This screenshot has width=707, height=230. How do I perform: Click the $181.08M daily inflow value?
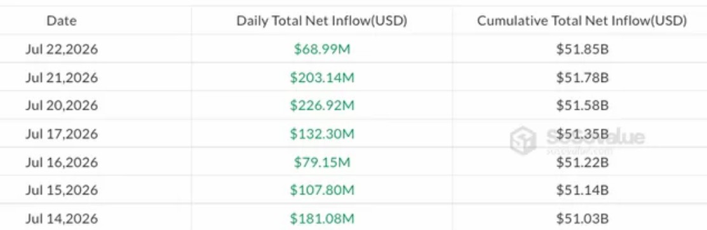pos(322,219)
